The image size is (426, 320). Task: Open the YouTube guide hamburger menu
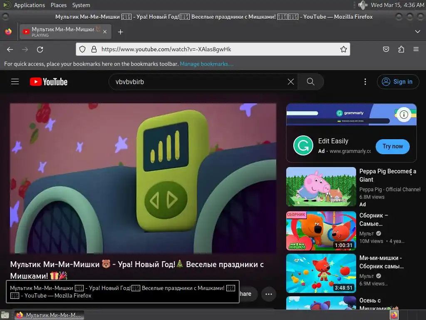[x=15, y=82]
